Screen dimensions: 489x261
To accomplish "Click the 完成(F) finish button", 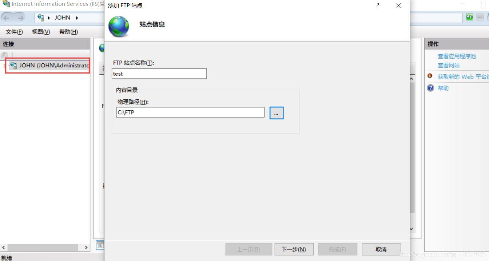I will point(337,249).
